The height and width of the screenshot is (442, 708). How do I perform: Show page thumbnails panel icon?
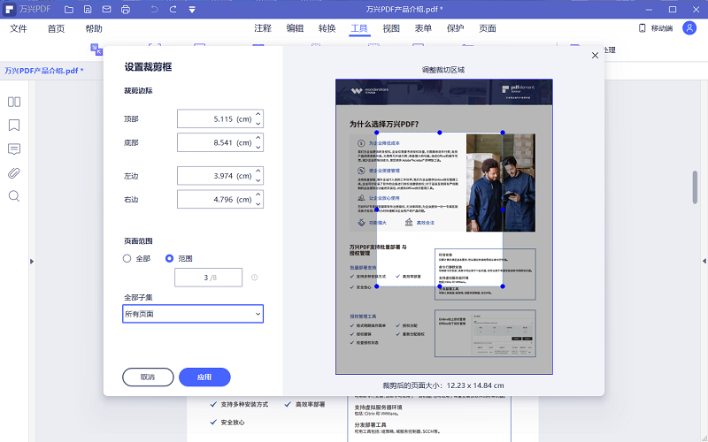14,102
